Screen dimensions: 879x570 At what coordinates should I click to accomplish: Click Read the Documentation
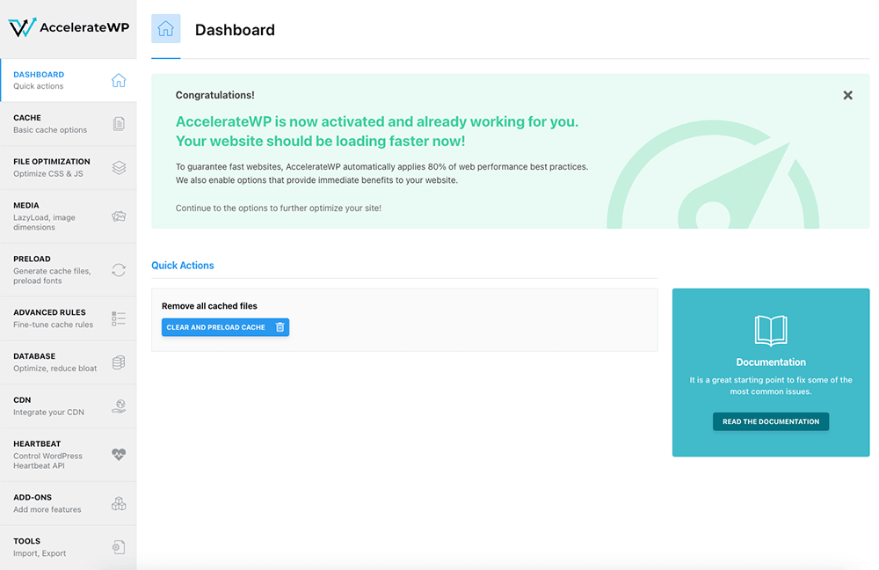point(770,421)
